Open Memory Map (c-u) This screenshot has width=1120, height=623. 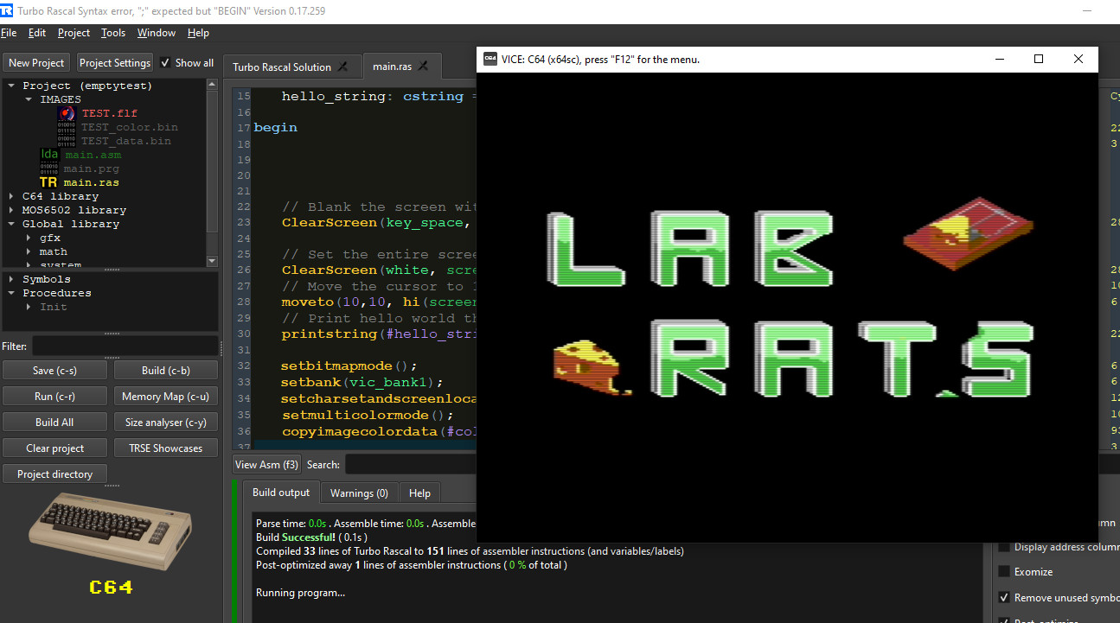(x=165, y=396)
